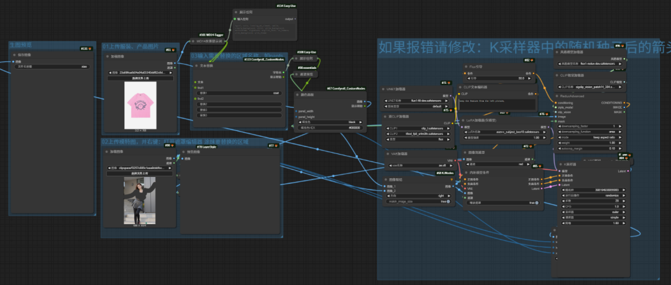This screenshot has width=671, height=285.
Task: Click the 生图预览 group title
Action: pyautogui.click(x=21, y=45)
